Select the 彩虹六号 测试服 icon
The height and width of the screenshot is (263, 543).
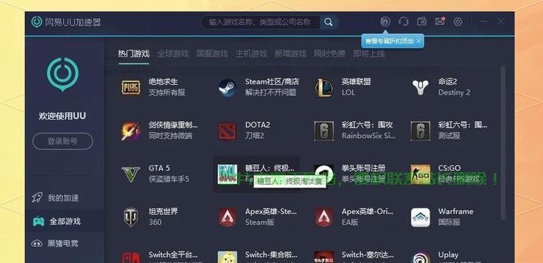click(420, 131)
